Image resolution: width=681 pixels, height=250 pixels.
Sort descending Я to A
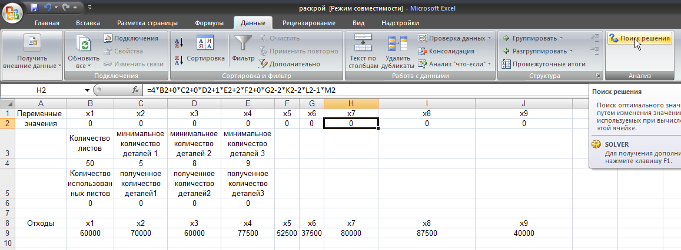point(179,59)
